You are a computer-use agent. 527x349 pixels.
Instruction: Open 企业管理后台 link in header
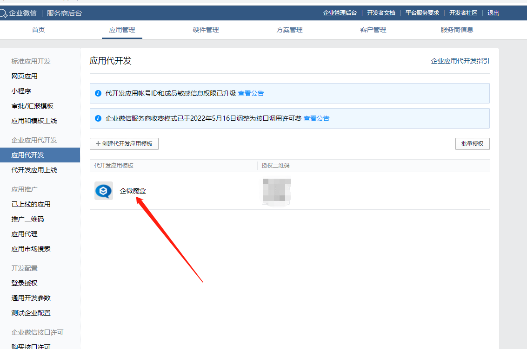tap(340, 13)
